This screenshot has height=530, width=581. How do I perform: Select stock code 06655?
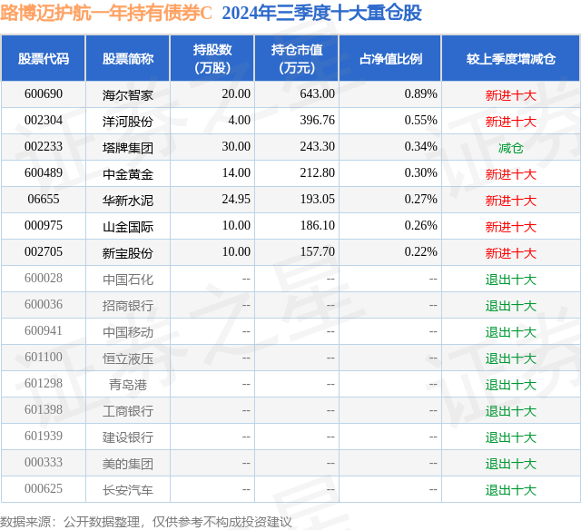pyautogui.click(x=44, y=200)
